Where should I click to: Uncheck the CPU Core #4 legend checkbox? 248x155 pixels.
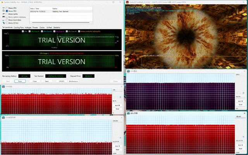[x=67, y=31]
